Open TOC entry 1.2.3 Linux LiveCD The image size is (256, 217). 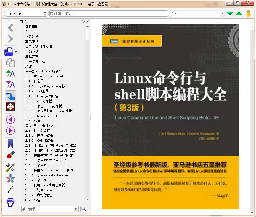(41, 116)
